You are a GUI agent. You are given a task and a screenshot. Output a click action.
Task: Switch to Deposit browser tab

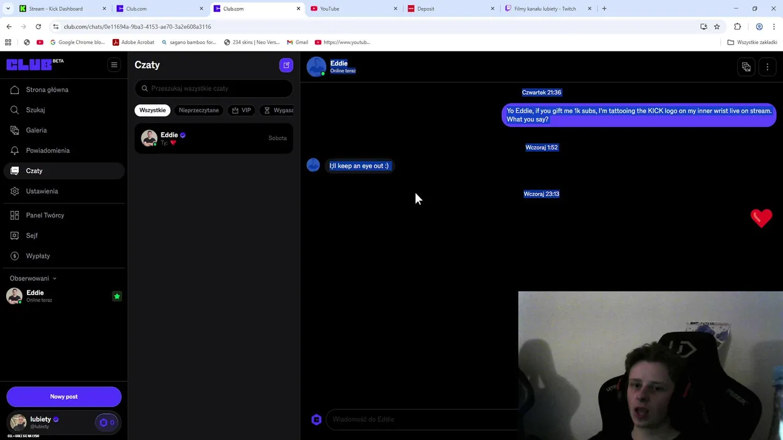pos(451,9)
